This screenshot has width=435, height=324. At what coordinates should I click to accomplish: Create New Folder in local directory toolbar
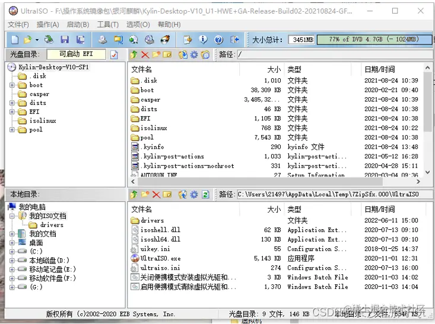(x=145, y=194)
